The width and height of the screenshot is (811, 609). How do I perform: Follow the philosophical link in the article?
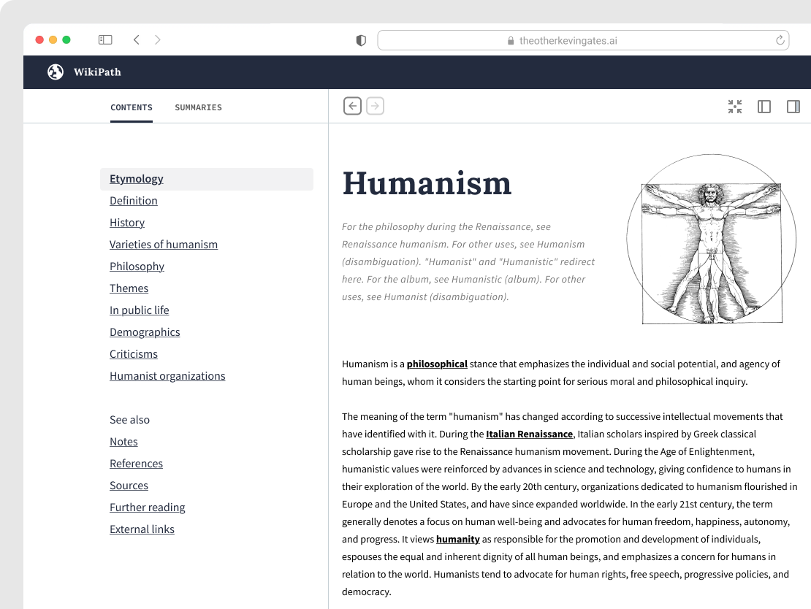click(437, 364)
